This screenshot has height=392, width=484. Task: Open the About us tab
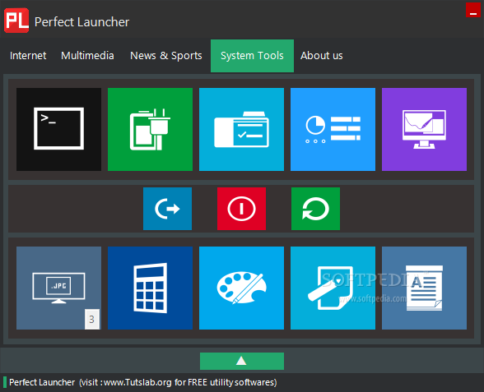322,56
